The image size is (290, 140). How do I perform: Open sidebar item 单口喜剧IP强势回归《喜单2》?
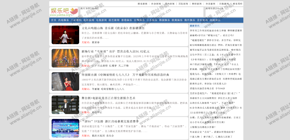coord(215,64)
